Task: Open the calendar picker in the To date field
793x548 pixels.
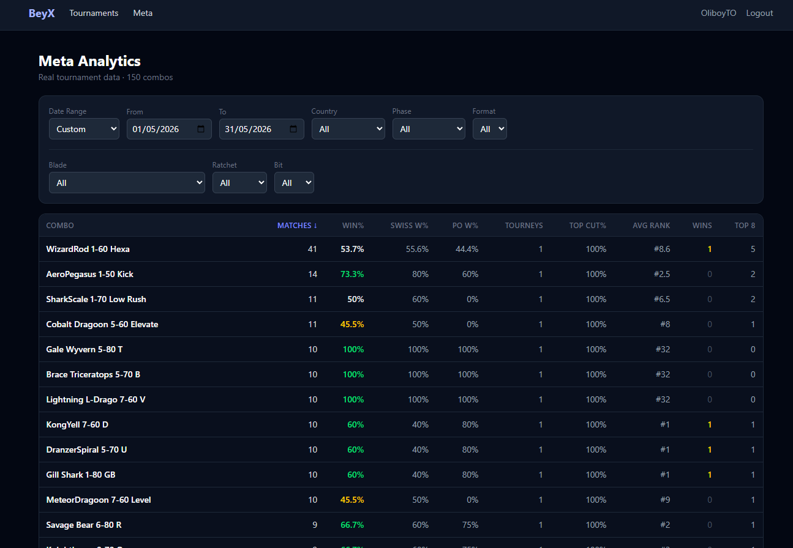Action: tap(293, 129)
